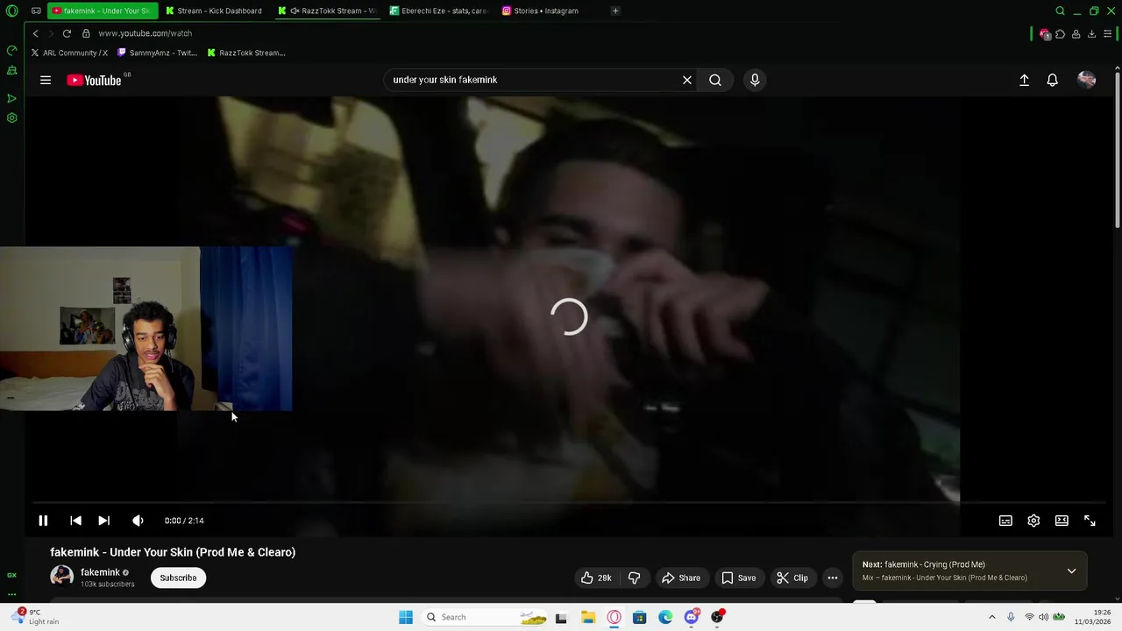Image resolution: width=1122 pixels, height=631 pixels.
Task: Pause the video playback
Action: 43,521
